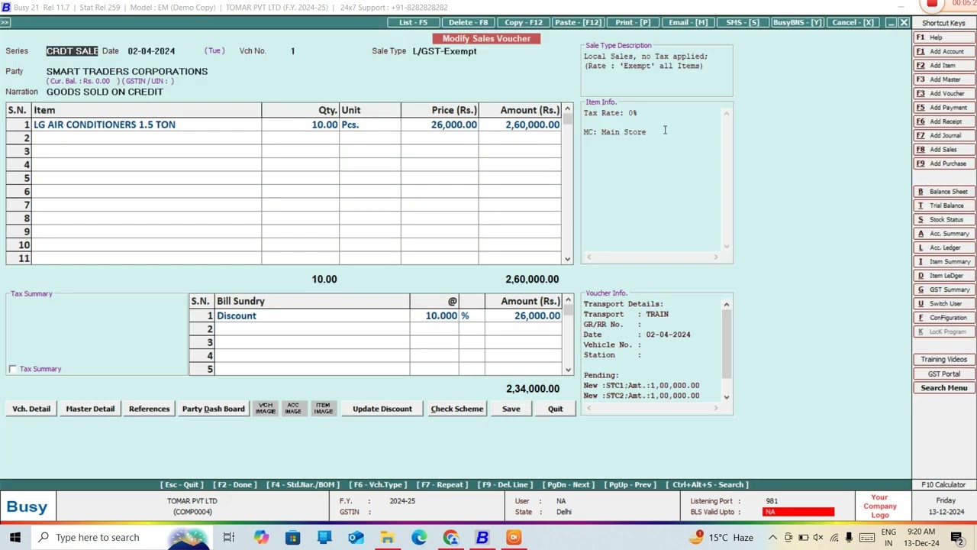Toggle the Tax Summary checkbox
Viewport: 977px width, 550px height.
click(13, 369)
